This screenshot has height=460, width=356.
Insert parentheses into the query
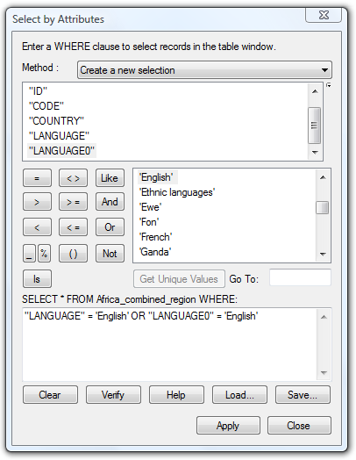tap(74, 254)
